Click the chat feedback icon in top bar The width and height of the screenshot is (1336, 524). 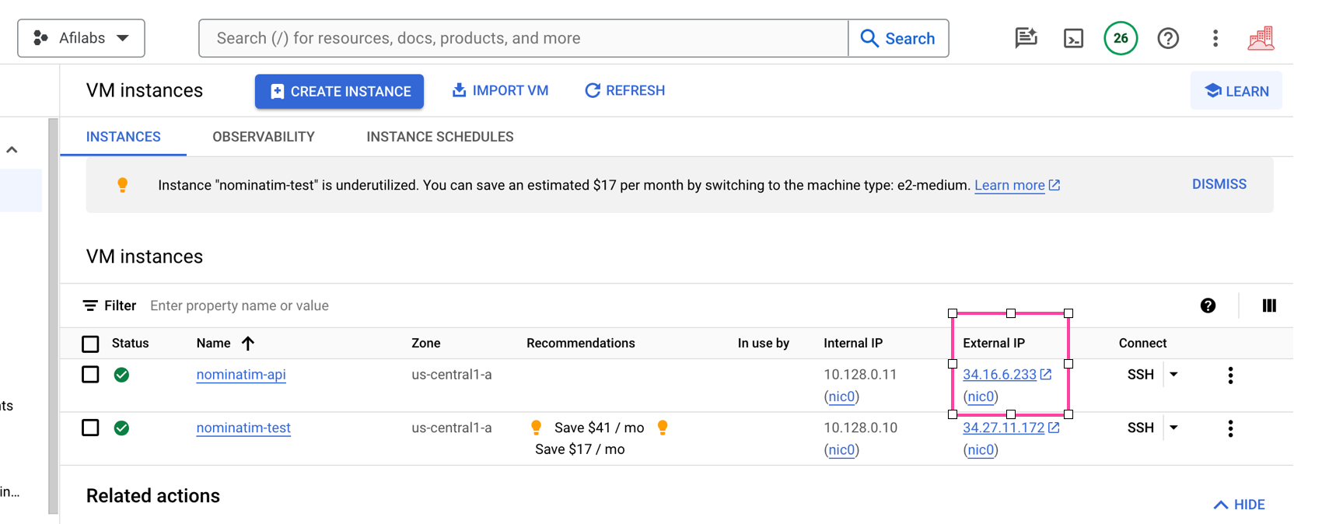pos(1026,38)
